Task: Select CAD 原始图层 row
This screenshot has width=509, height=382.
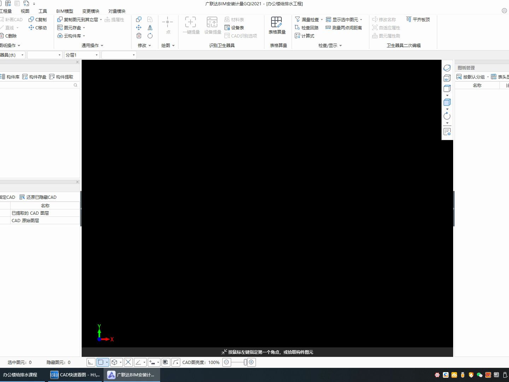Action: click(40, 220)
